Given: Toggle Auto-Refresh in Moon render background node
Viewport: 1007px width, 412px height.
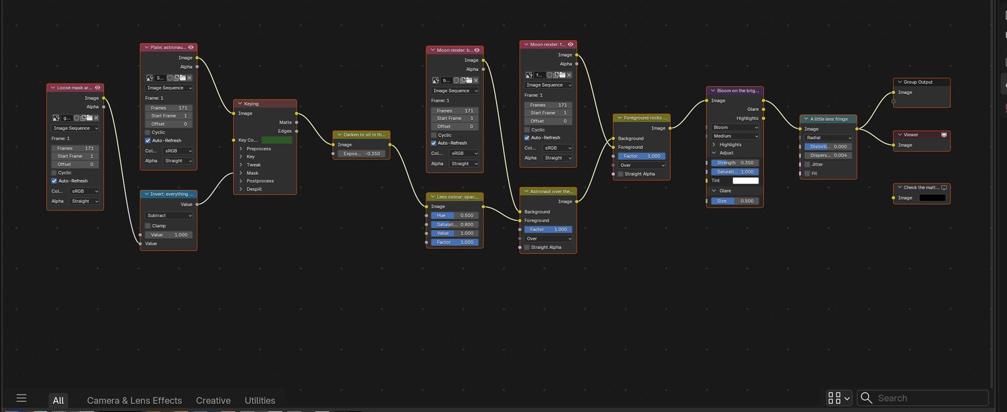Looking at the screenshot, I should point(434,143).
